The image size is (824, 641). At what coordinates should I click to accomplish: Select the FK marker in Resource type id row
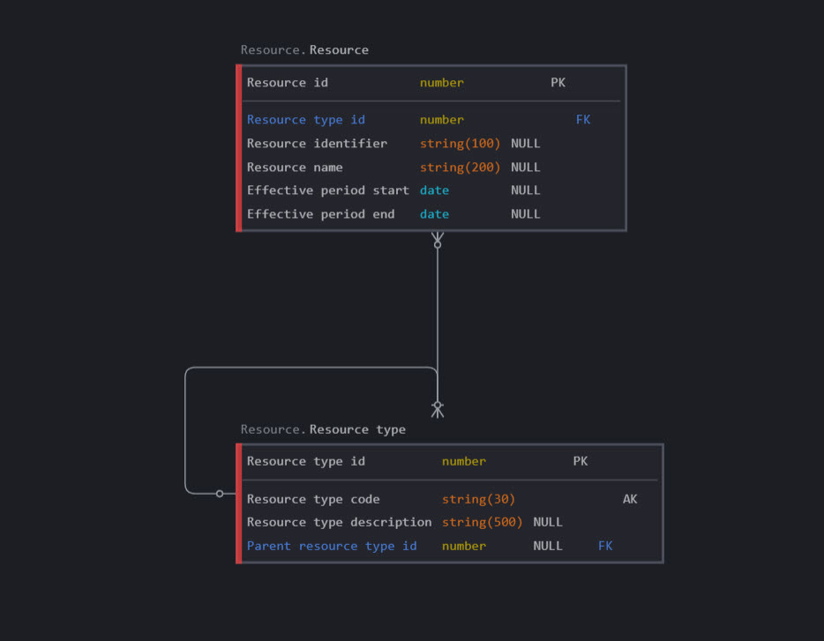coord(582,120)
